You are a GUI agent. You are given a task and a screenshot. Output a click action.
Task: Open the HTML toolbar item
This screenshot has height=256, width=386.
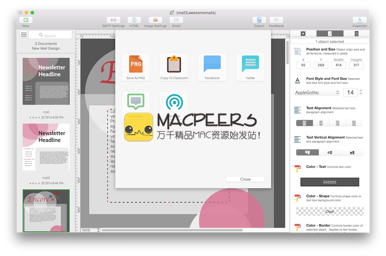pos(134,20)
